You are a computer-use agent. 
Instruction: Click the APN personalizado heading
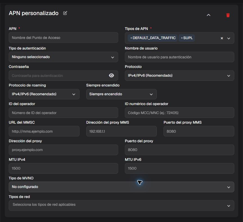(x=34, y=13)
